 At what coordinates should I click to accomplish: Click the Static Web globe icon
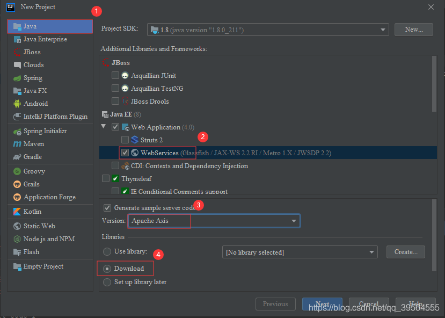coord(17,226)
